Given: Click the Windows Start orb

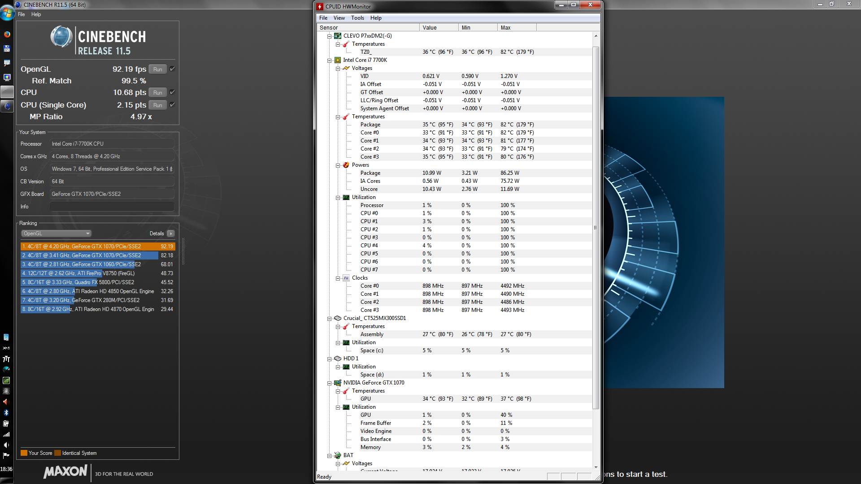Looking at the screenshot, I should 7,13.
